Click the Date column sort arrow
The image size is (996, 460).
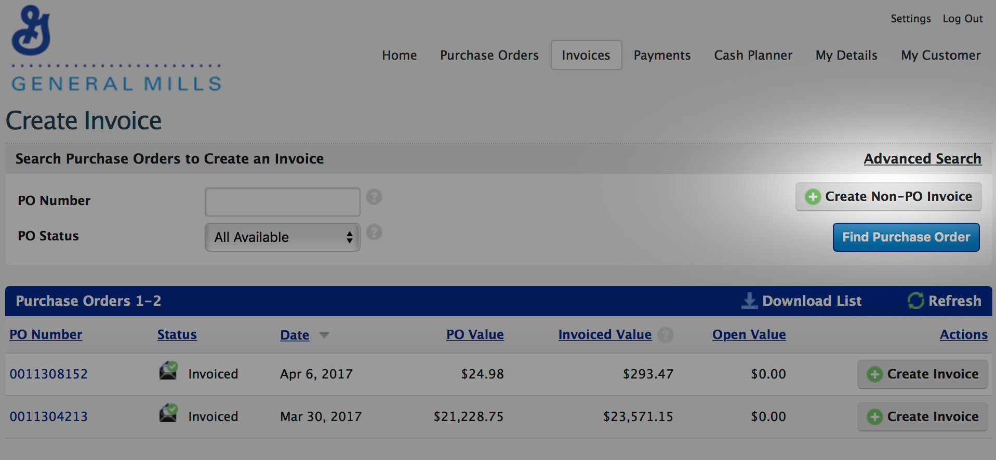point(324,335)
